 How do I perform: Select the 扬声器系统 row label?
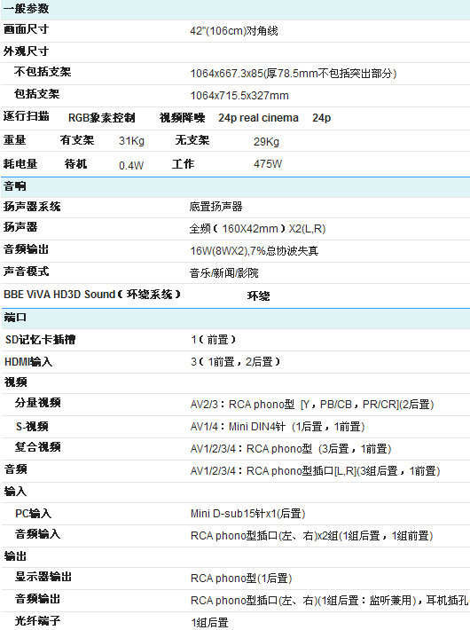click(32, 207)
